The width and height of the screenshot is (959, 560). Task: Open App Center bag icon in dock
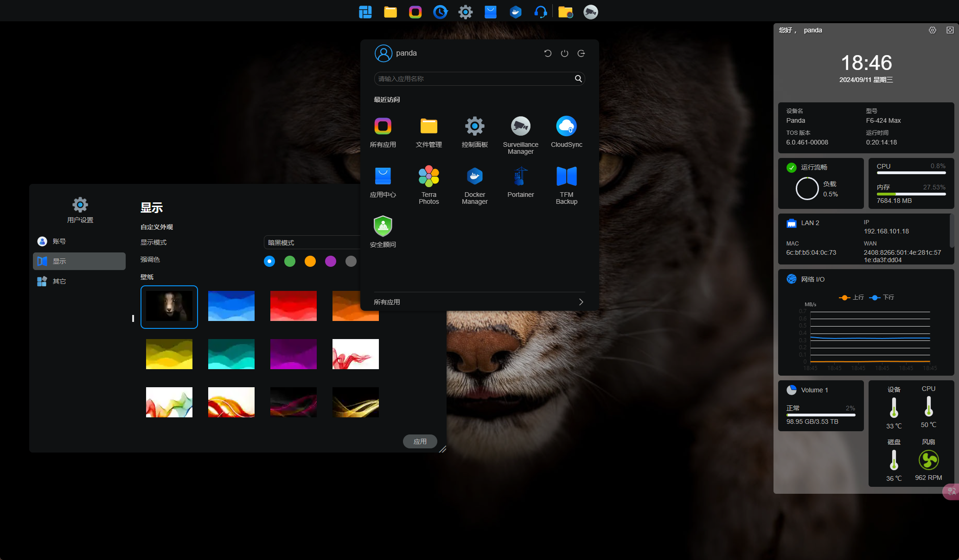(491, 12)
